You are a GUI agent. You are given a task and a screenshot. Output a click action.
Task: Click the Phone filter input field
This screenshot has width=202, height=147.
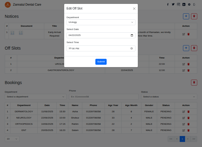click(104, 97)
